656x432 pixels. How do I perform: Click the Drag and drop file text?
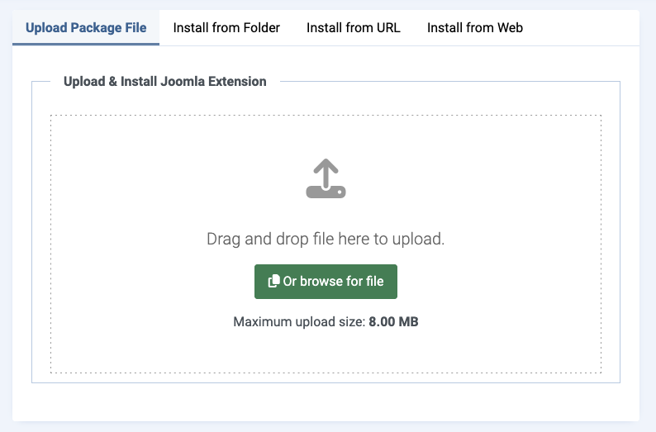tap(326, 240)
